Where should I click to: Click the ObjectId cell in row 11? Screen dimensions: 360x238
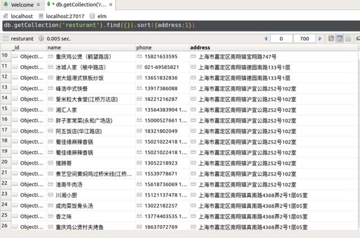tap(29, 67)
